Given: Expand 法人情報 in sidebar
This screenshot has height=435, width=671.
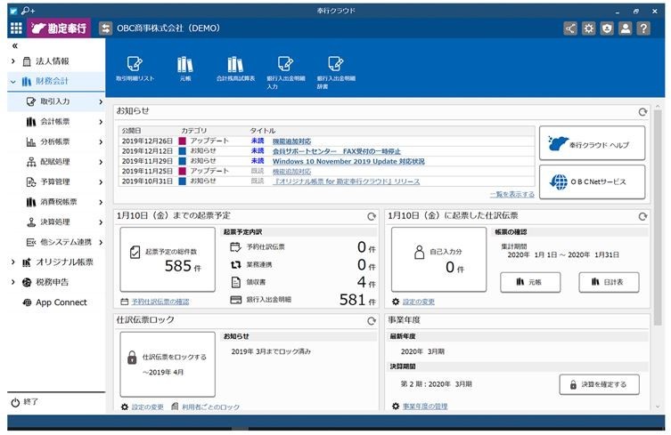Looking at the screenshot, I should (x=13, y=61).
